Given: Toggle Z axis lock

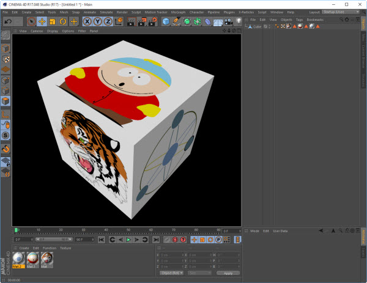Looking at the screenshot, I should pyautogui.click(x=108, y=21).
